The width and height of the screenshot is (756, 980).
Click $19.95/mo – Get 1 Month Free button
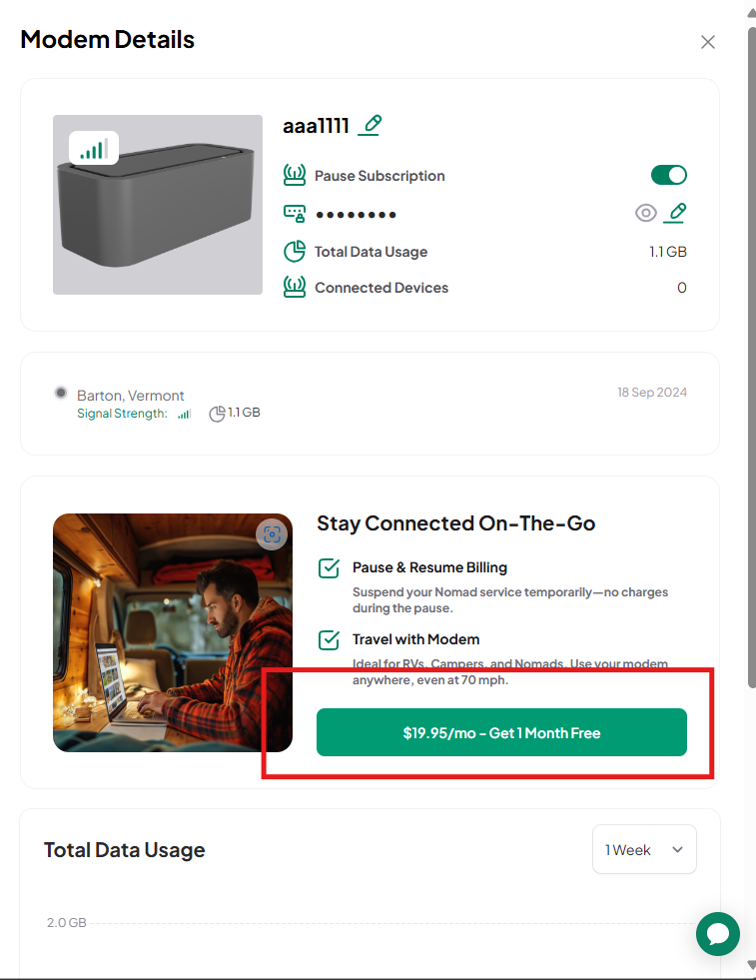pos(501,732)
